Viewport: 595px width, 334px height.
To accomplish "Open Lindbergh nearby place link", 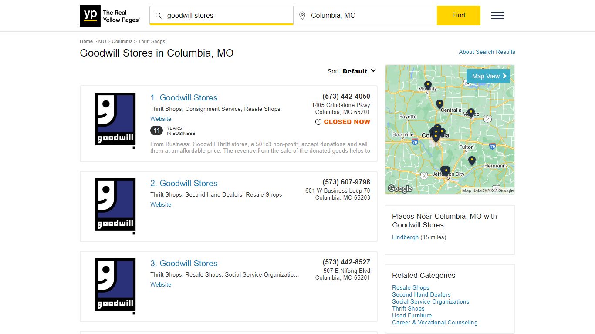I will [405, 237].
